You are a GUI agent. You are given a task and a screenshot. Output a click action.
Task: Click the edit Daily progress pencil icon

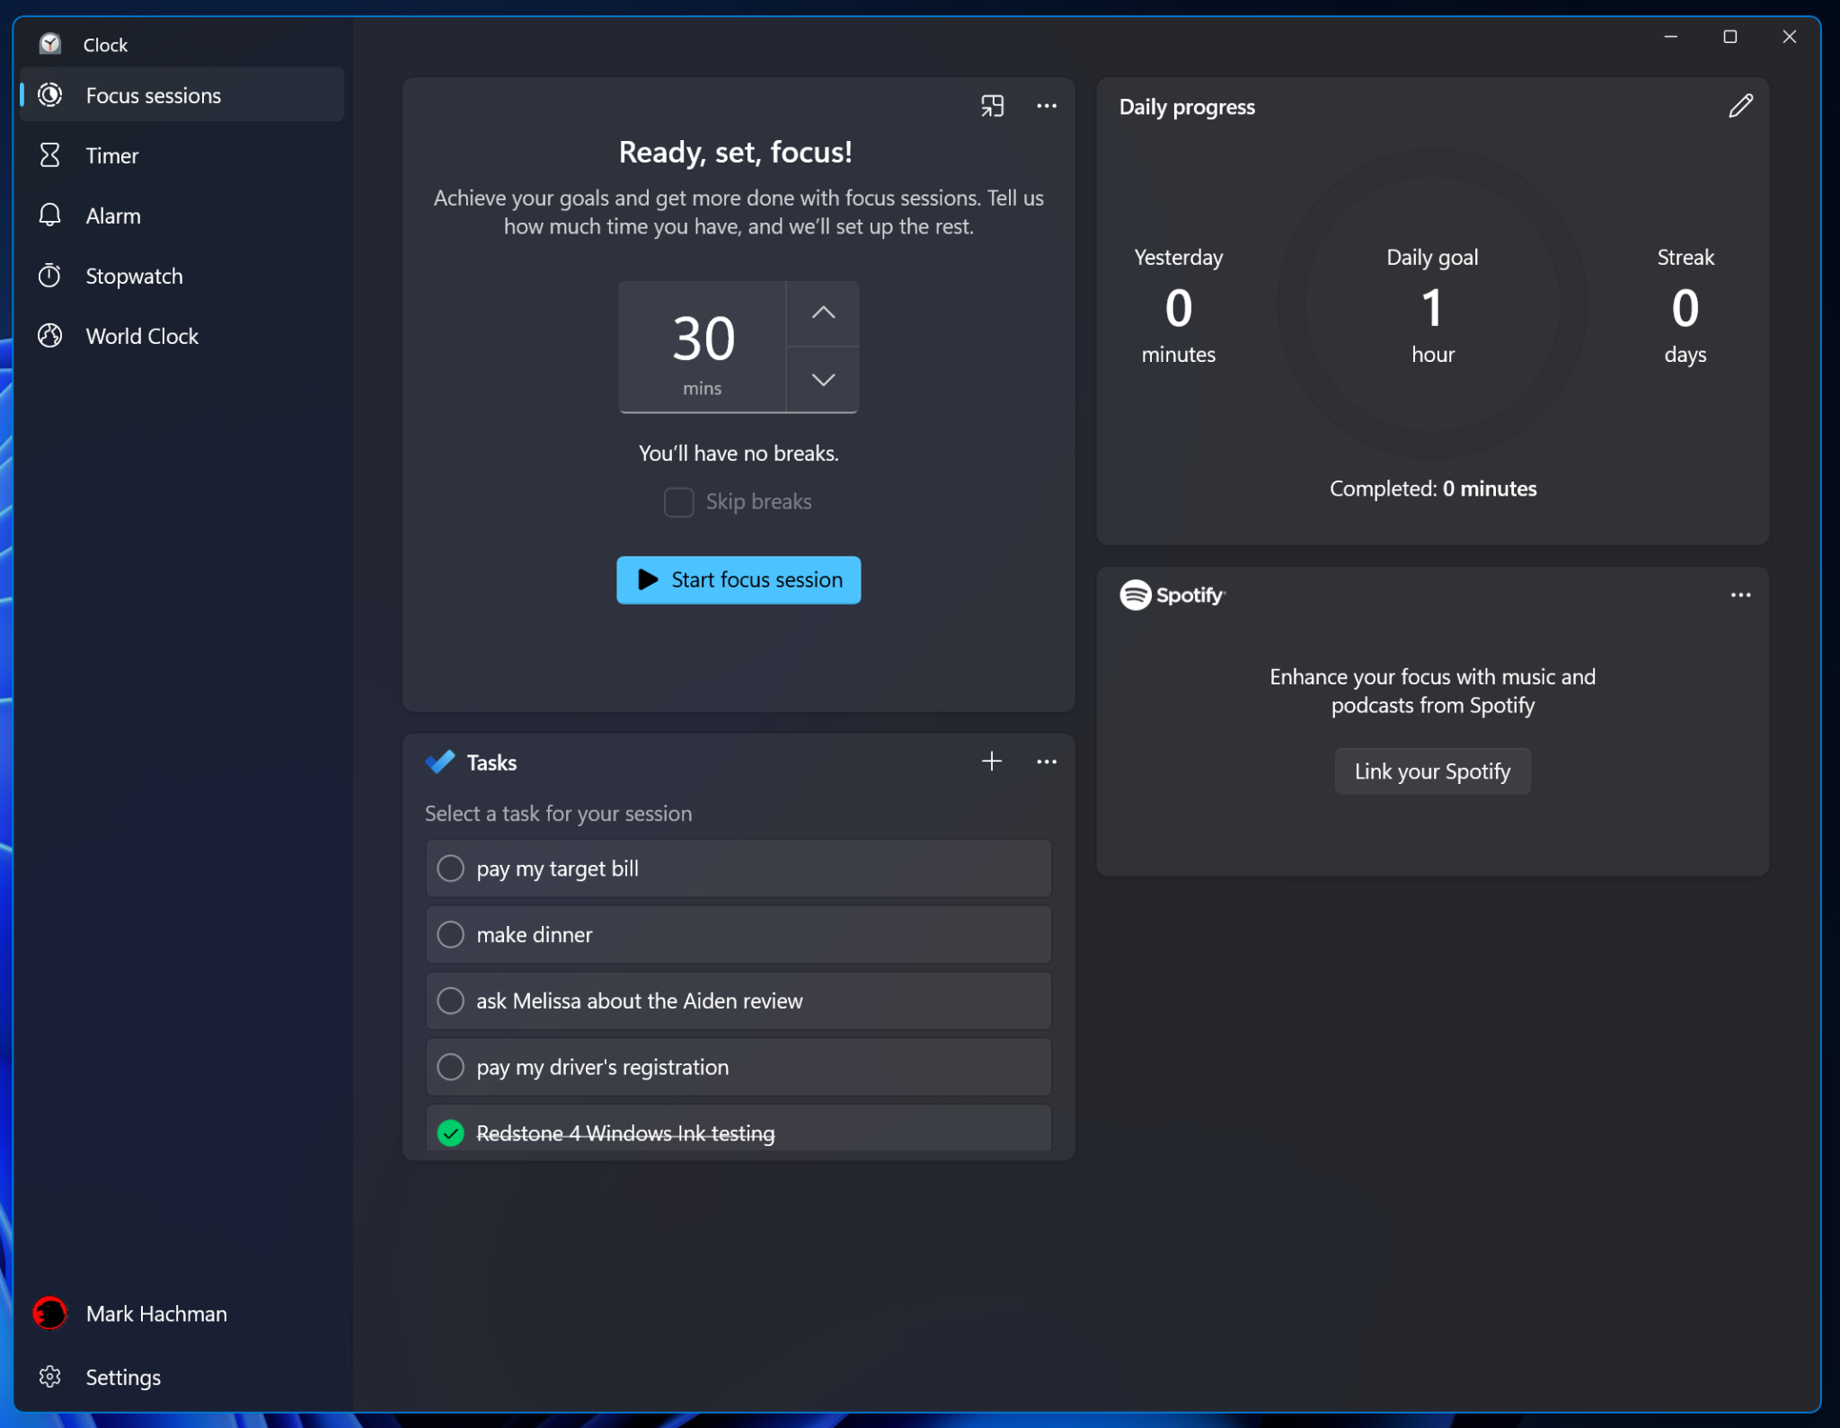click(x=1740, y=104)
